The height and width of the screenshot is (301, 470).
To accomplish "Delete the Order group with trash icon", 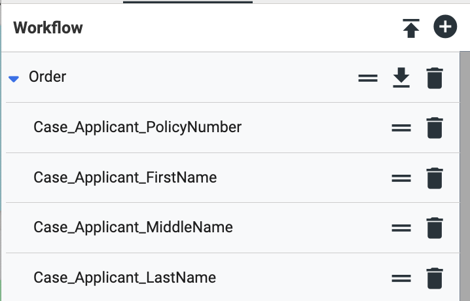I will tap(435, 78).
